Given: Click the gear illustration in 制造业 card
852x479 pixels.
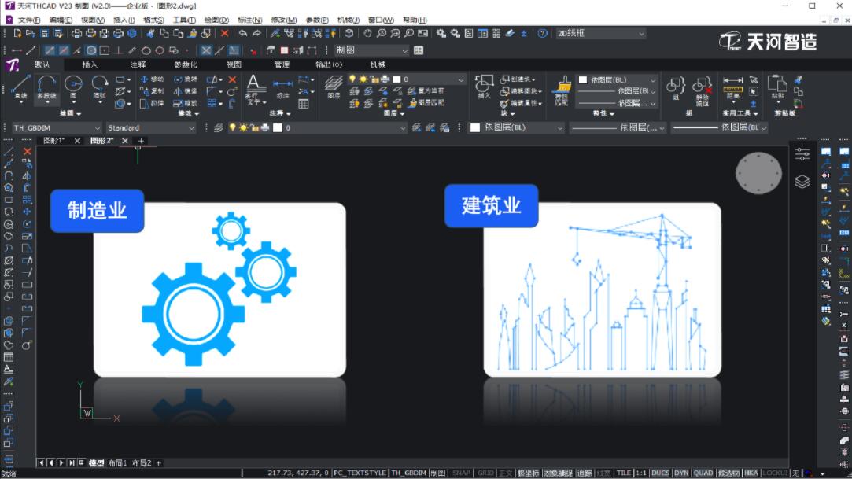Looking at the screenshot, I should (x=219, y=288).
